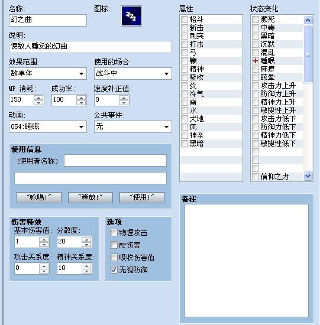This screenshot has height=325, width=320.
Task: Toggle the 沉默 state change
Action: (256, 44)
